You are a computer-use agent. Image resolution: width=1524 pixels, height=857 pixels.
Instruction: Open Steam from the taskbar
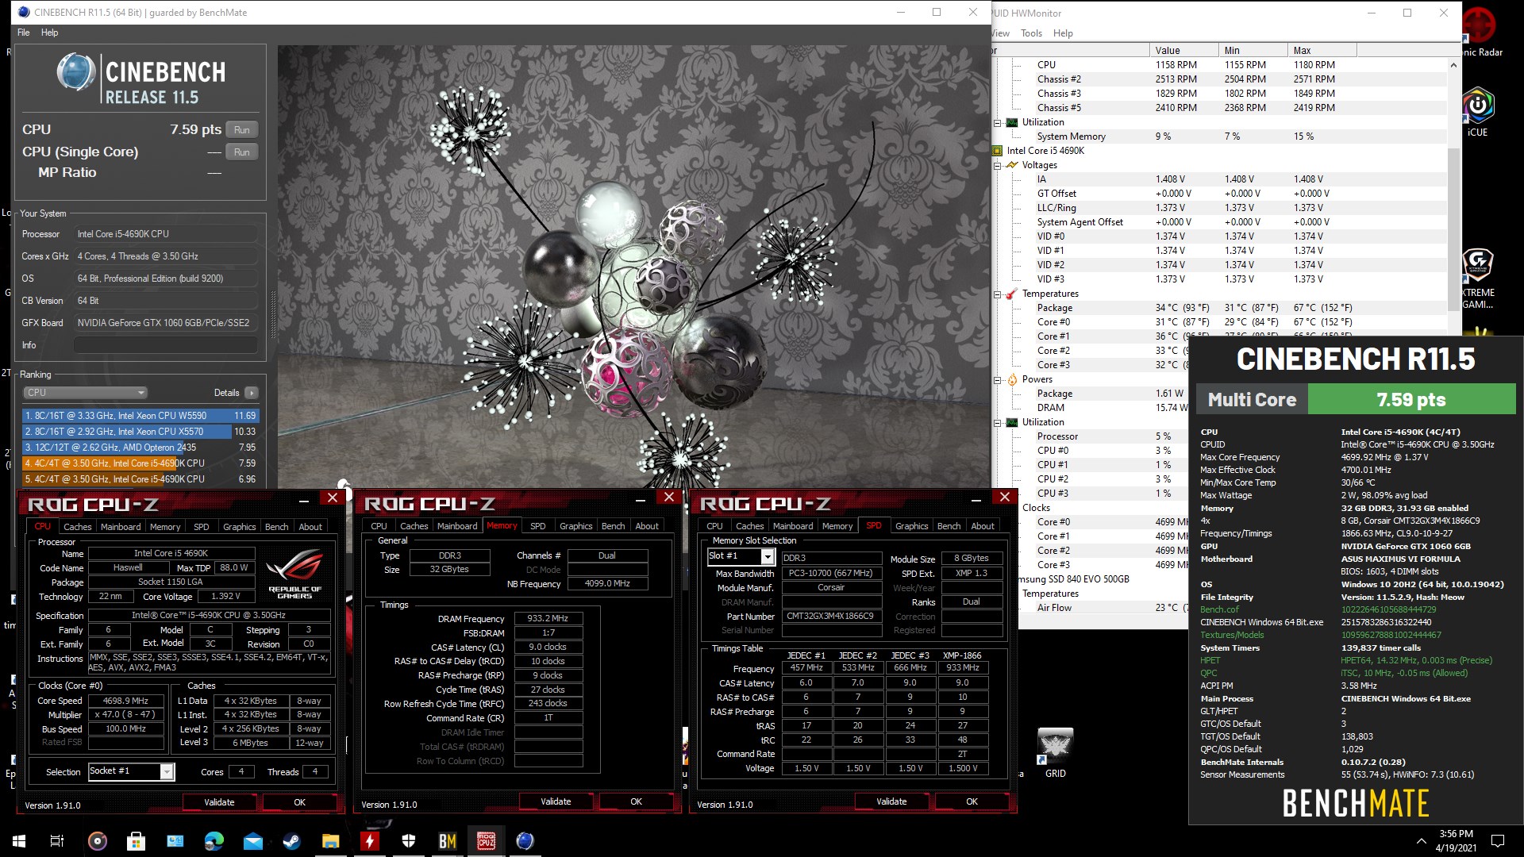(292, 841)
